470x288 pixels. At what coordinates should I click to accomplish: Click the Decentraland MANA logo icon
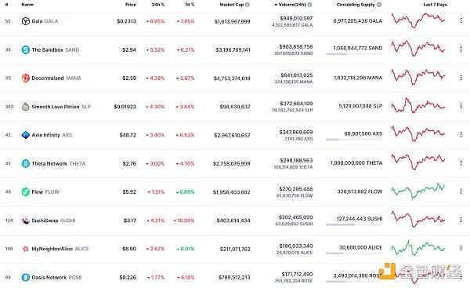point(26,78)
